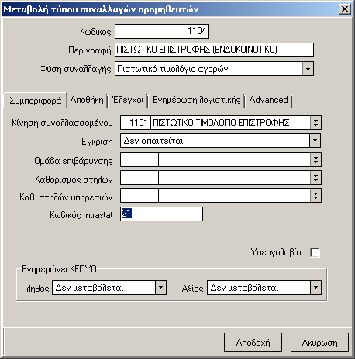
Task: Expand the Κίνηση συναλλασσομένου lookup arrow
Action: (x=315, y=122)
